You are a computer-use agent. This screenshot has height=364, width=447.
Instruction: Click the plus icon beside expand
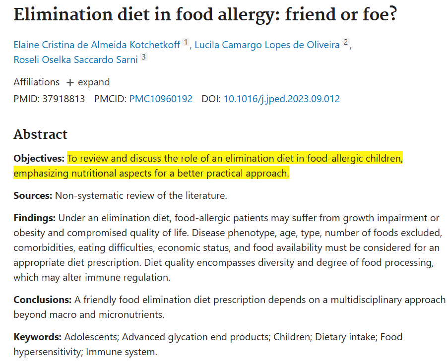70,83
